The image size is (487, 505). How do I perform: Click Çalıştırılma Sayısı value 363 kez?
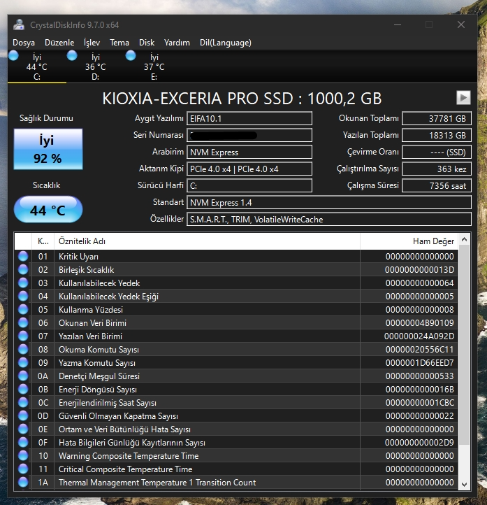tap(437, 169)
